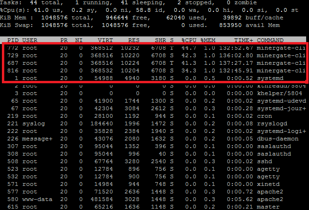This screenshot has width=309, height=210.
Task: Click the apache2 command of PID 580
Action: pyautogui.click(x=270, y=200)
